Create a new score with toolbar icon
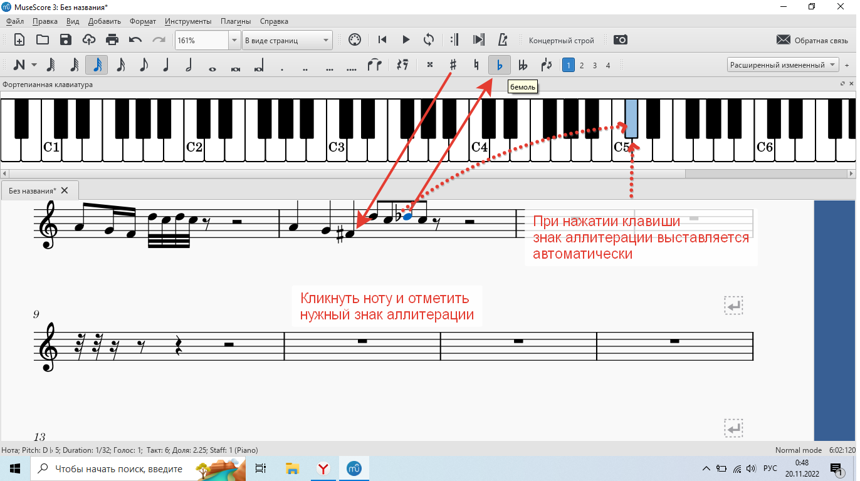The width and height of the screenshot is (860, 481). point(19,40)
